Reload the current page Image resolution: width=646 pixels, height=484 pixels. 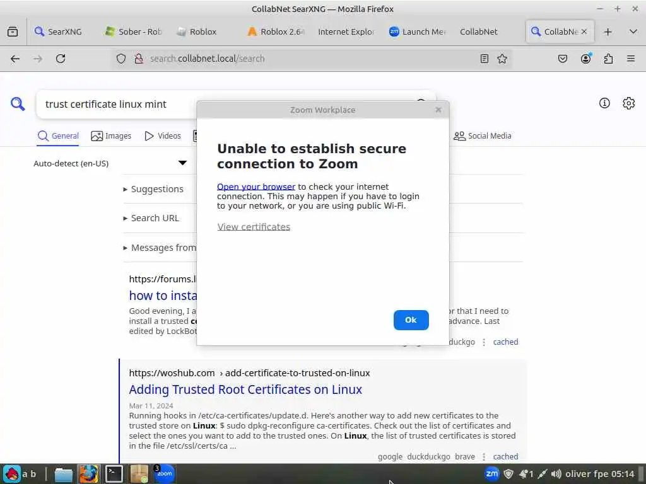tap(61, 59)
